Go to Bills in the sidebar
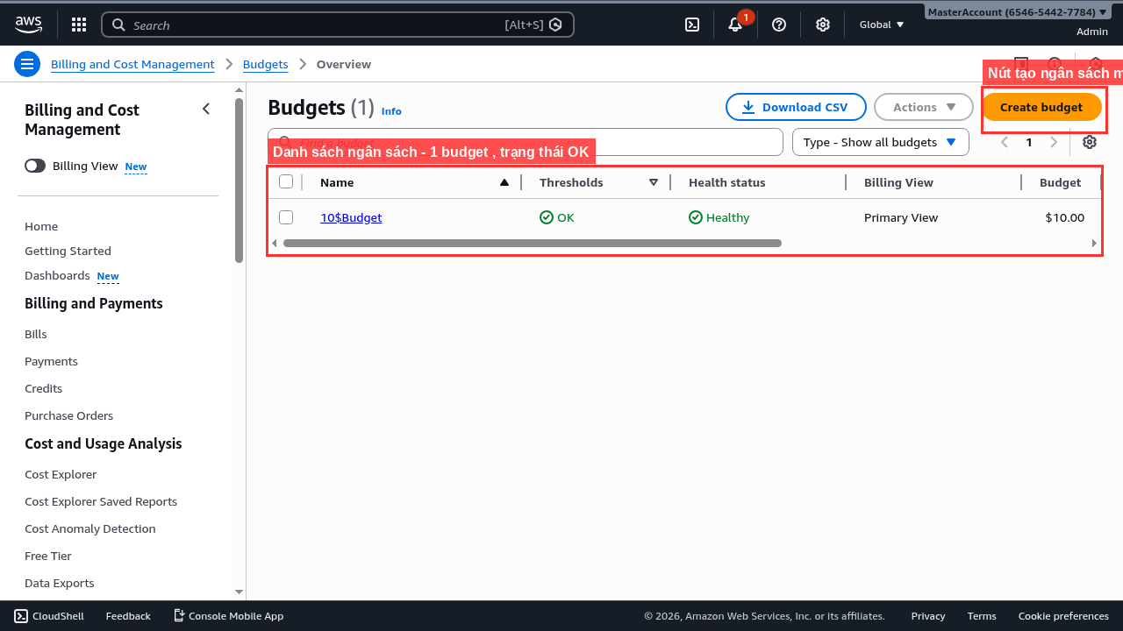This screenshot has width=1123, height=631. (x=36, y=334)
